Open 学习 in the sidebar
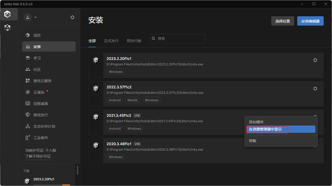Image resolution: width=332 pixels, height=186 pixels. (49, 58)
